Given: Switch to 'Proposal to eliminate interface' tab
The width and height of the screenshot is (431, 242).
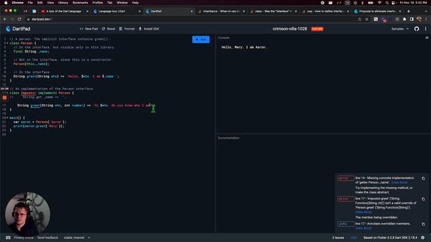Looking at the screenshot, I should [378, 11].
